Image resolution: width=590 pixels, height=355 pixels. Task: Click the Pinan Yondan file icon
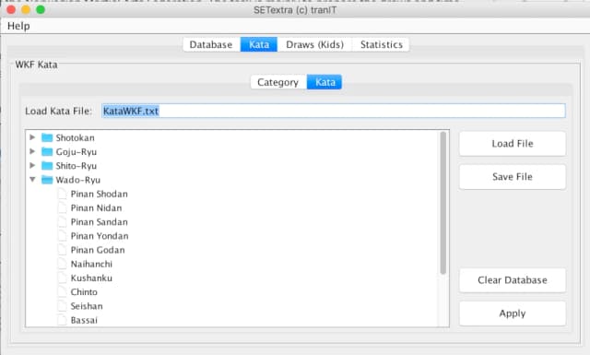click(62, 236)
